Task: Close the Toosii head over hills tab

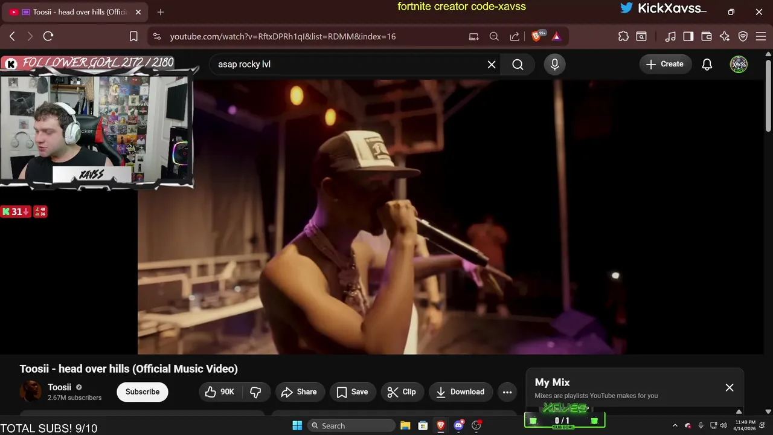Action: 138,12
